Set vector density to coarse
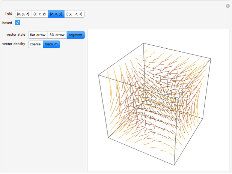232x174 pixels. pyautogui.click(x=36, y=44)
